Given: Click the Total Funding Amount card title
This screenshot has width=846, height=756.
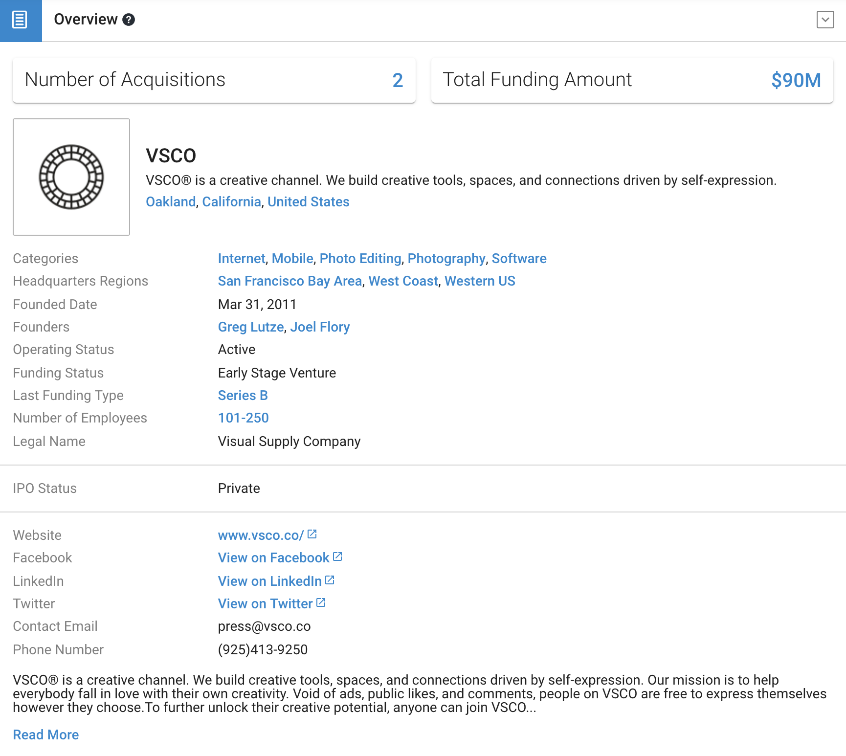Looking at the screenshot, I should pyautogui.click(x=537, y=80).
